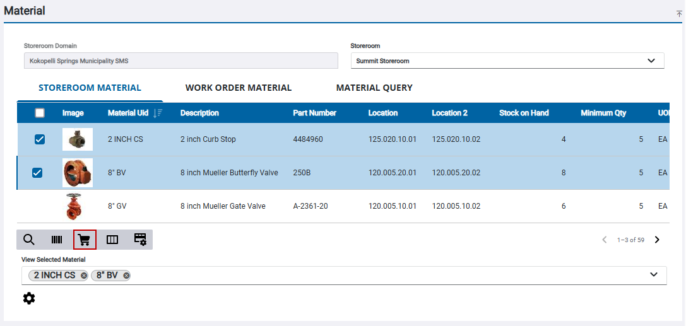
Task: Open the Storeroom dropdown
Action: [507, 61]
